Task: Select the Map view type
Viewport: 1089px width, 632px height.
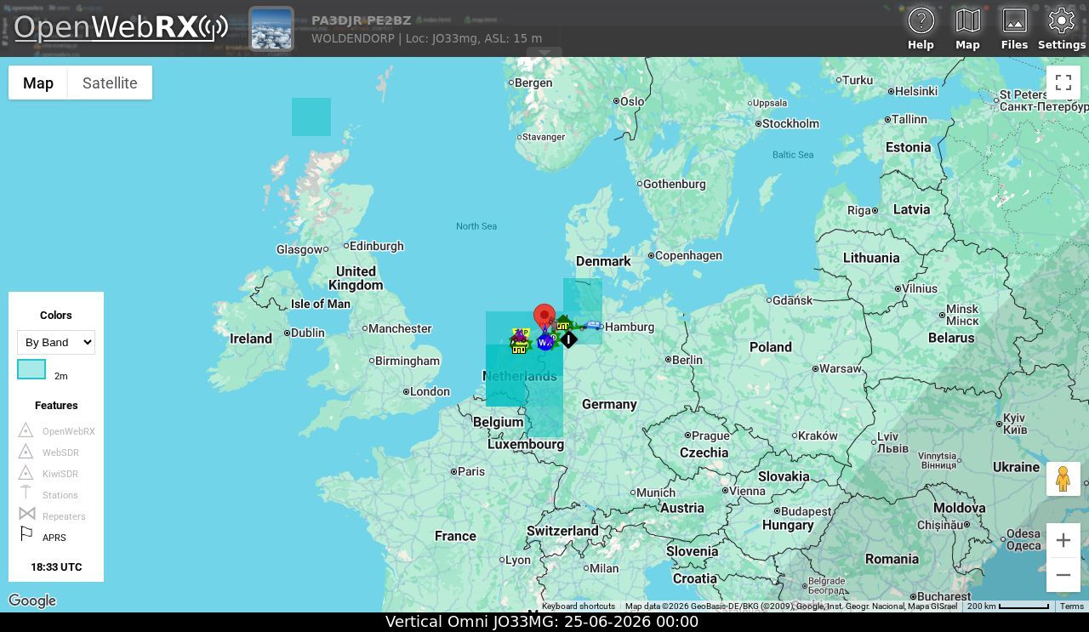Action: point(38,83)
